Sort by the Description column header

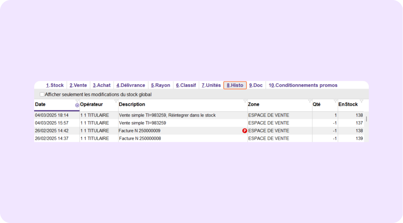tap(132, 105)
